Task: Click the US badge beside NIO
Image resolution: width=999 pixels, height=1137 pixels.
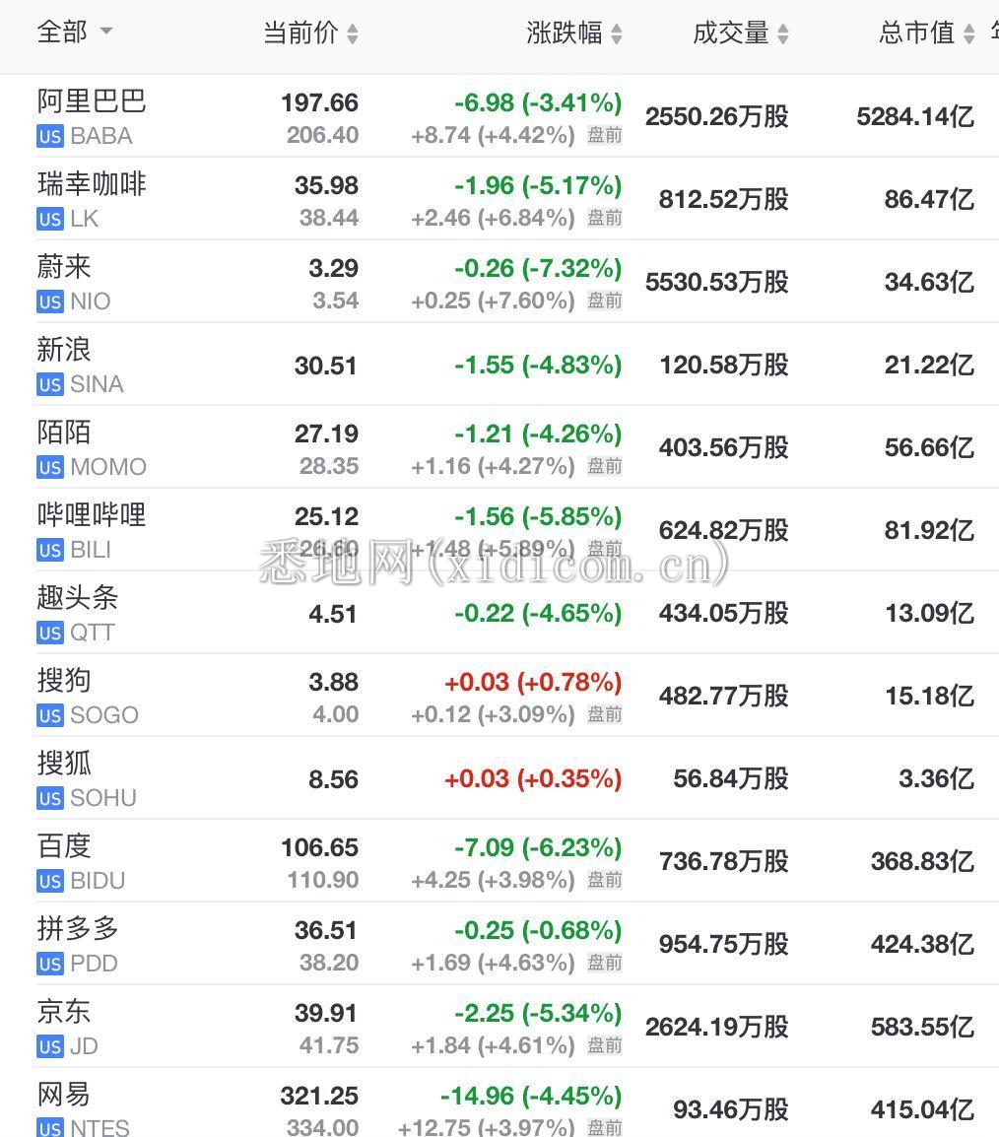Action: (50, 301)
